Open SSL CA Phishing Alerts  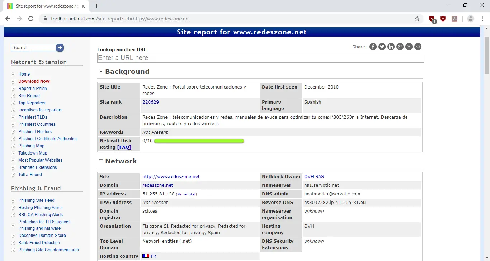coord(41,215)
